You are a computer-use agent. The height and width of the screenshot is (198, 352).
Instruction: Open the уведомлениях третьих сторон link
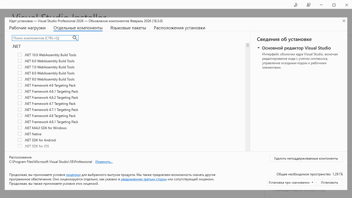[x=144, y=179]
